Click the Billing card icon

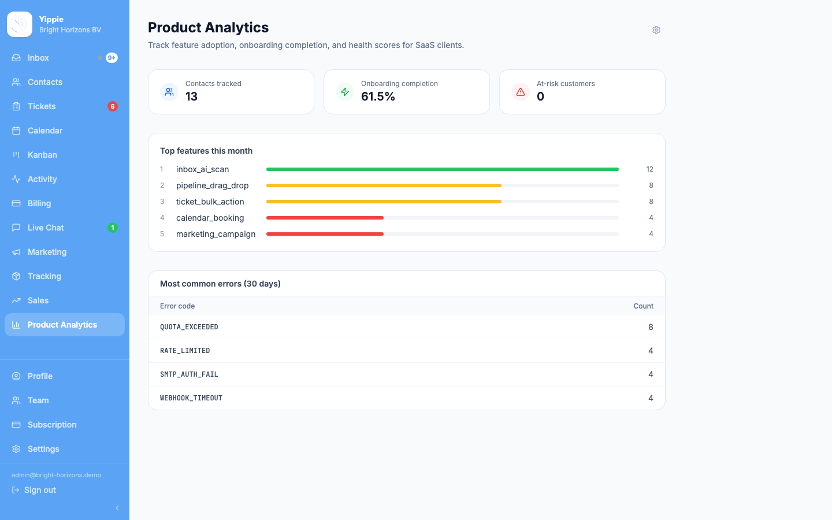[x=16, y=203]
